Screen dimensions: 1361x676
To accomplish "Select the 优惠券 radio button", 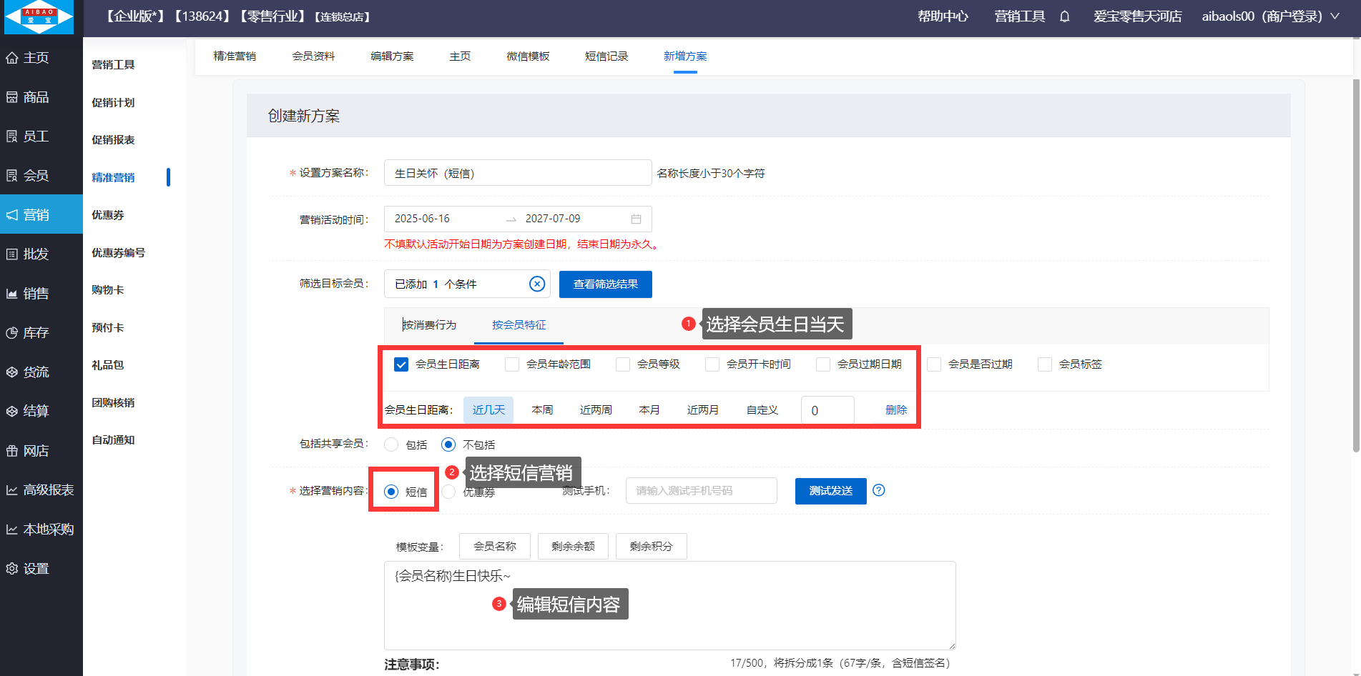I will pyautogui.click(x=448, y=492).
